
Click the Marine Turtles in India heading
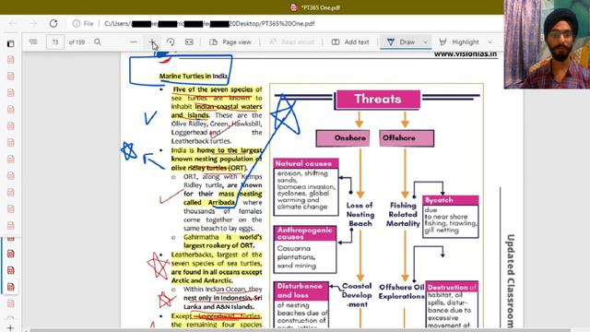pos(194,76)
